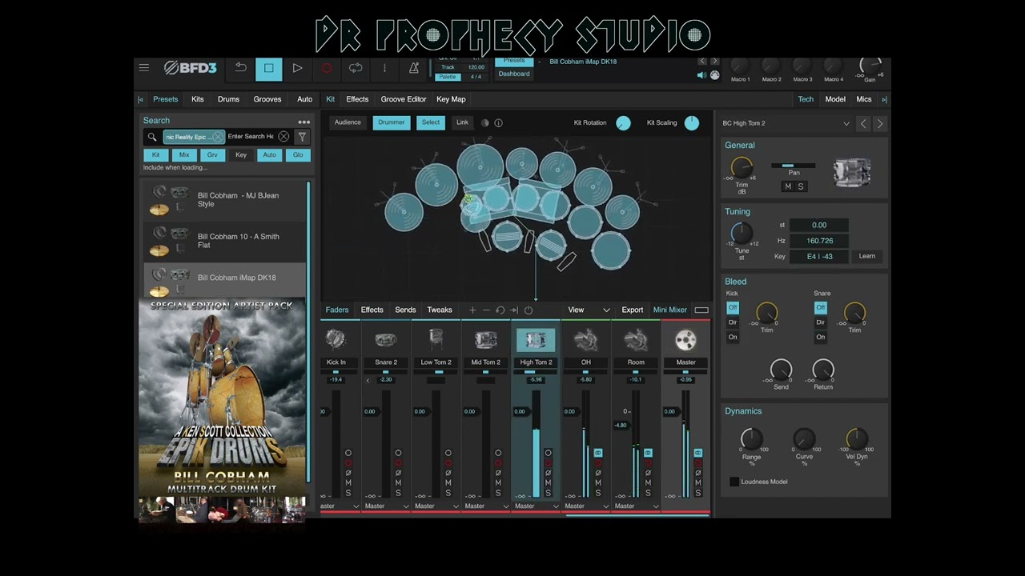Open the hamburger menu beside the BFD3 logo
The image size is (1025, 576).
coord(144,68)
